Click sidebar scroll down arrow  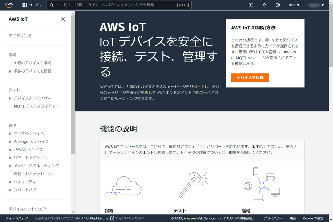[73, 212]
